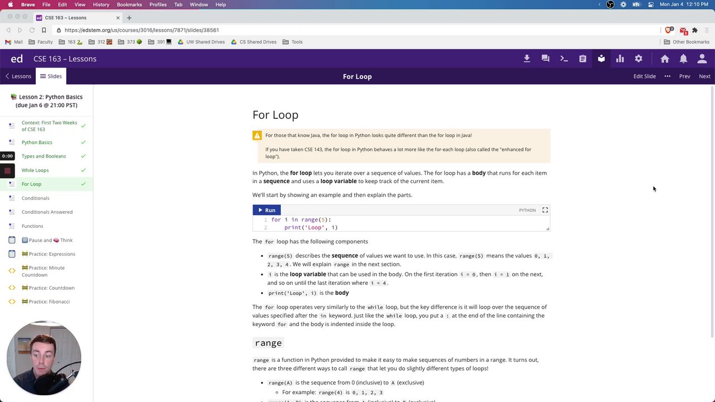Image resolution: width=715 pixels, height=402 pixels.
Task: Open the Brave browser hamburger menu
Action: [707, 30]
